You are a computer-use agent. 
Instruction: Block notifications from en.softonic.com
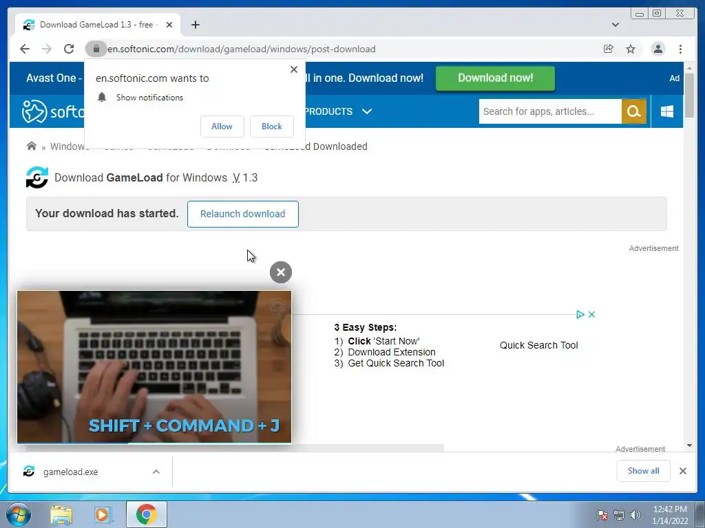point(271,126)
